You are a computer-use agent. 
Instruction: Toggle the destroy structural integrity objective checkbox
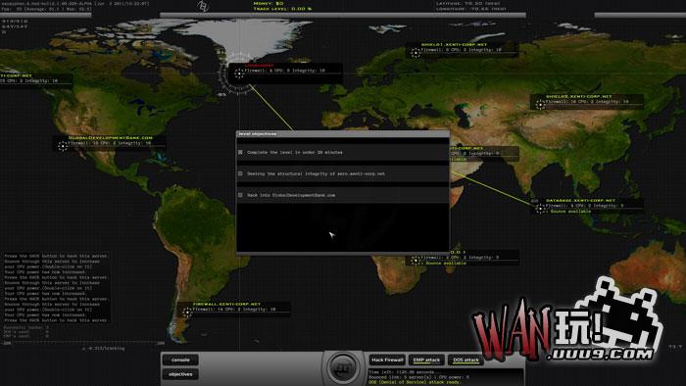tap(240, 173)
